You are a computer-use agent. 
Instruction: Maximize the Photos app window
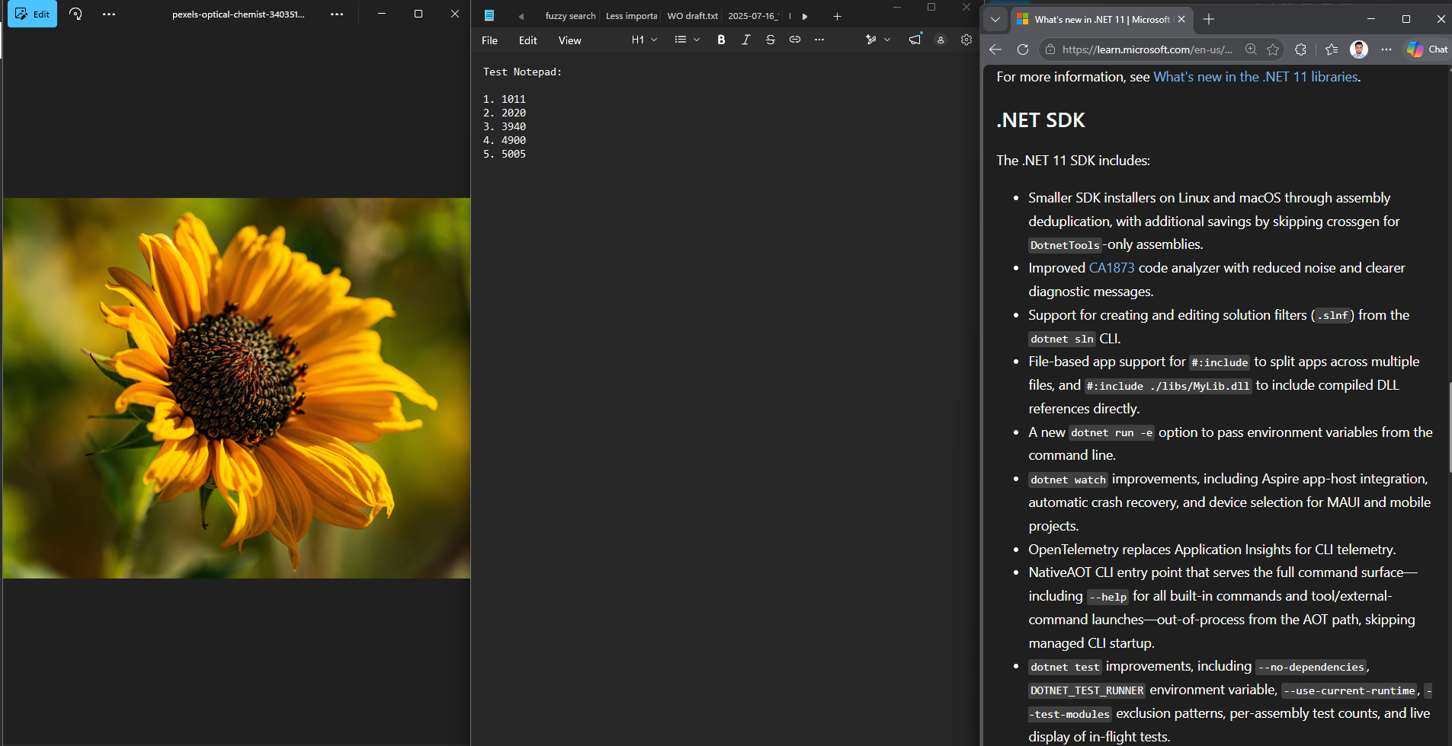click(418, 14)
